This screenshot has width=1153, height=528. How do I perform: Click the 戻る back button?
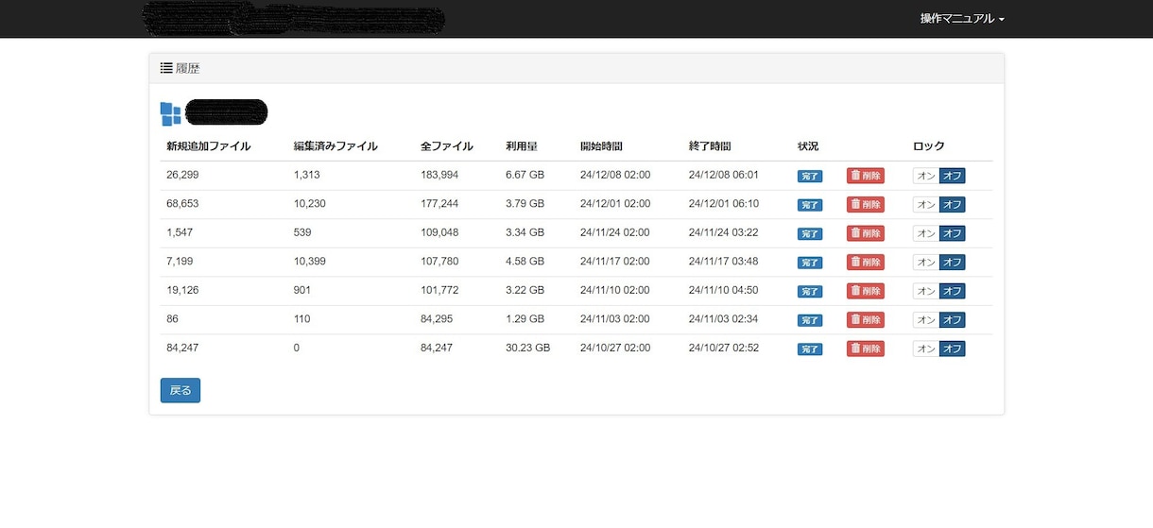click(181, 390)
